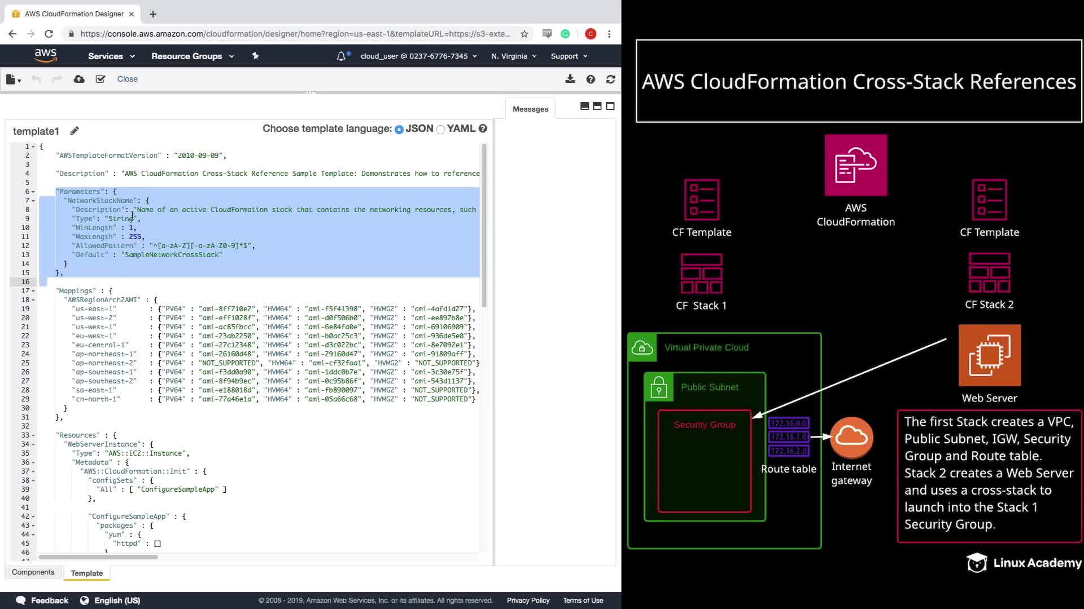Click the Create stack cloud-upload icon

(x=79, y=79)
